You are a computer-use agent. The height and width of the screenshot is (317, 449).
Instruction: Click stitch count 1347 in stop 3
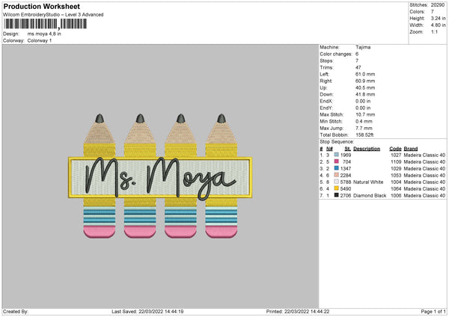346,168
